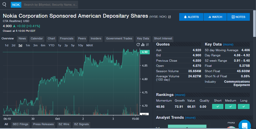Expand Analyst Trends via the more link

190,118
